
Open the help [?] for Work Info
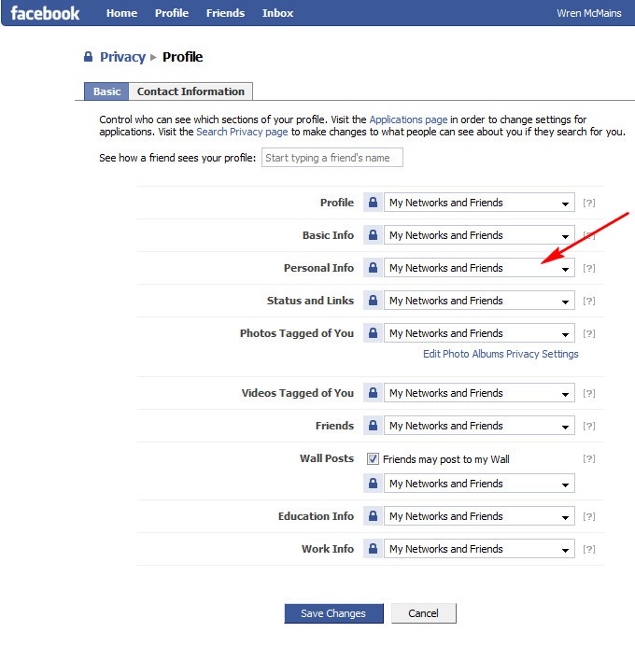click(x=589, y=549)
